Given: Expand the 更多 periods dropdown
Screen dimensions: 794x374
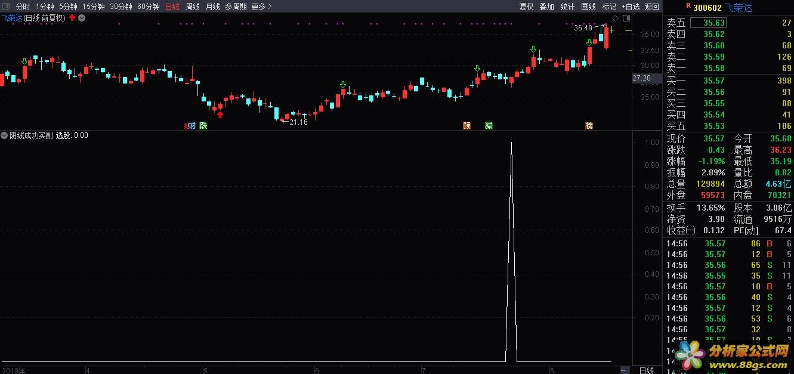Looking at the screenshot, I should pyautogui.click(x=261, y=7).
